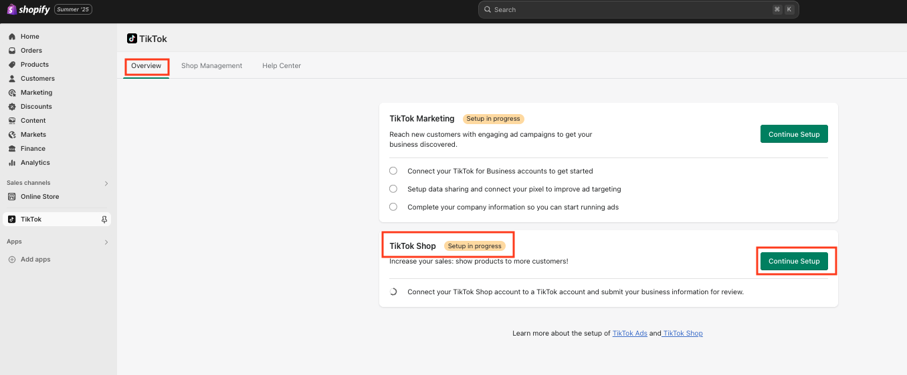The image size is (907, 375).
Task: Click the TikTok logo in page header
Action: pyautogui.click(x=132, y=39)
